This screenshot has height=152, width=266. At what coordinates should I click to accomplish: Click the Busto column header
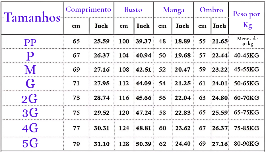[133, 10]
